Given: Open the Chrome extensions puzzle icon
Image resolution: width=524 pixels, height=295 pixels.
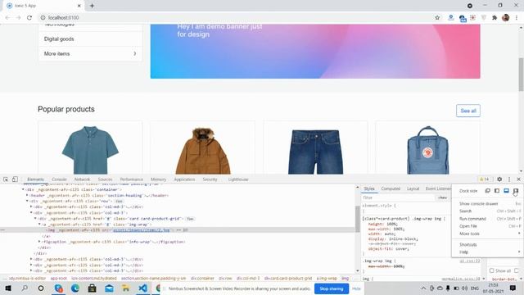Looking at the screenshot, I should click(495, 18).
